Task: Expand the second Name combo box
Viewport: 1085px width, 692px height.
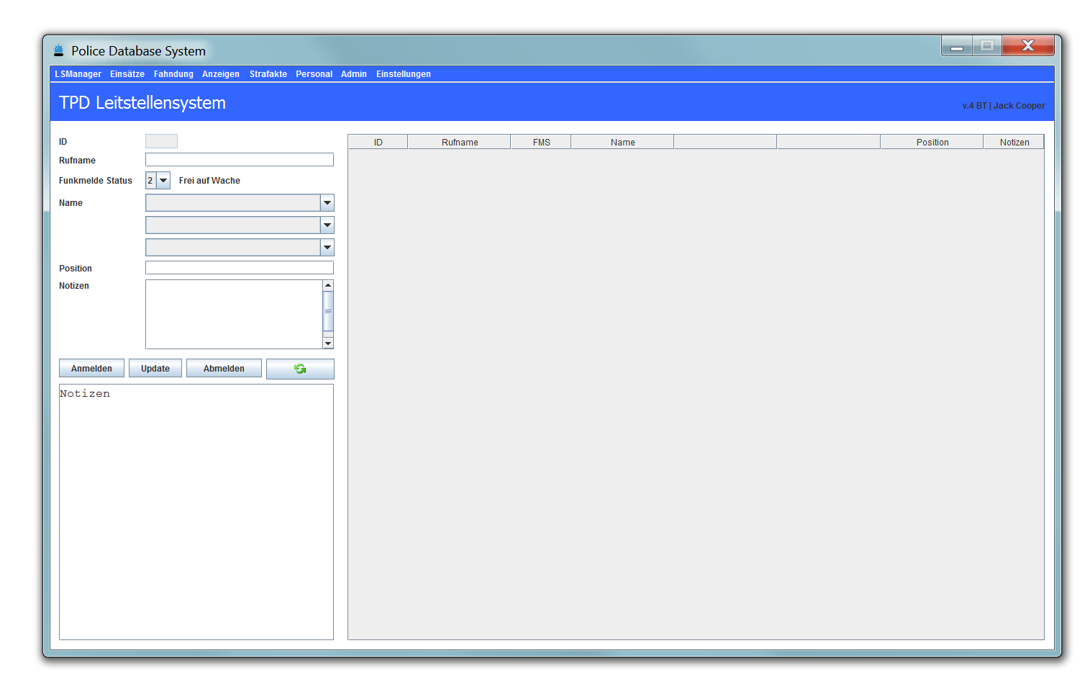Action: (327, 225)
